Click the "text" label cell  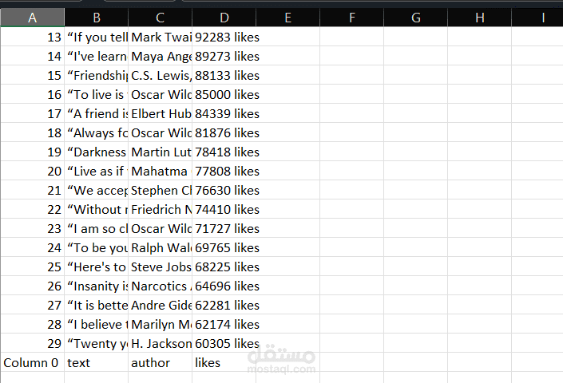coord(96,362)
